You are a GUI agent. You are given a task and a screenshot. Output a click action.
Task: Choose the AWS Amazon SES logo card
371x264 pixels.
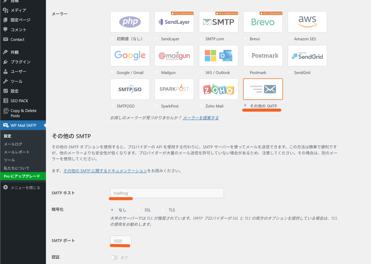point(307,22)
